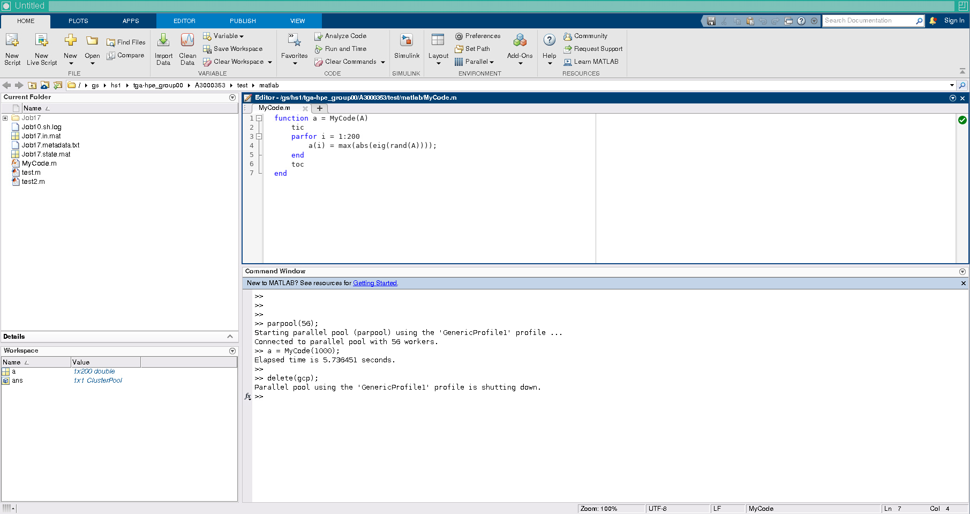Switch to the PLOTS tab
The height and width of the screenshot is (514, 970).
coord(78,21)
